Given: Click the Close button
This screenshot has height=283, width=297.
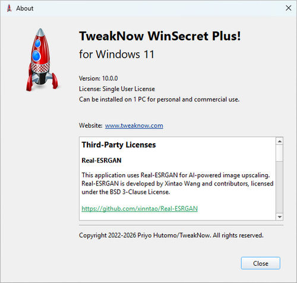Looking at the screenshot, I should [261, 263].
